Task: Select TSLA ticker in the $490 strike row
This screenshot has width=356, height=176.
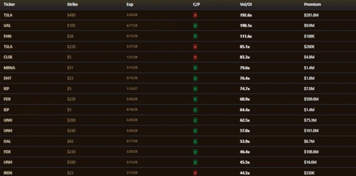Action: coord(8,15)
